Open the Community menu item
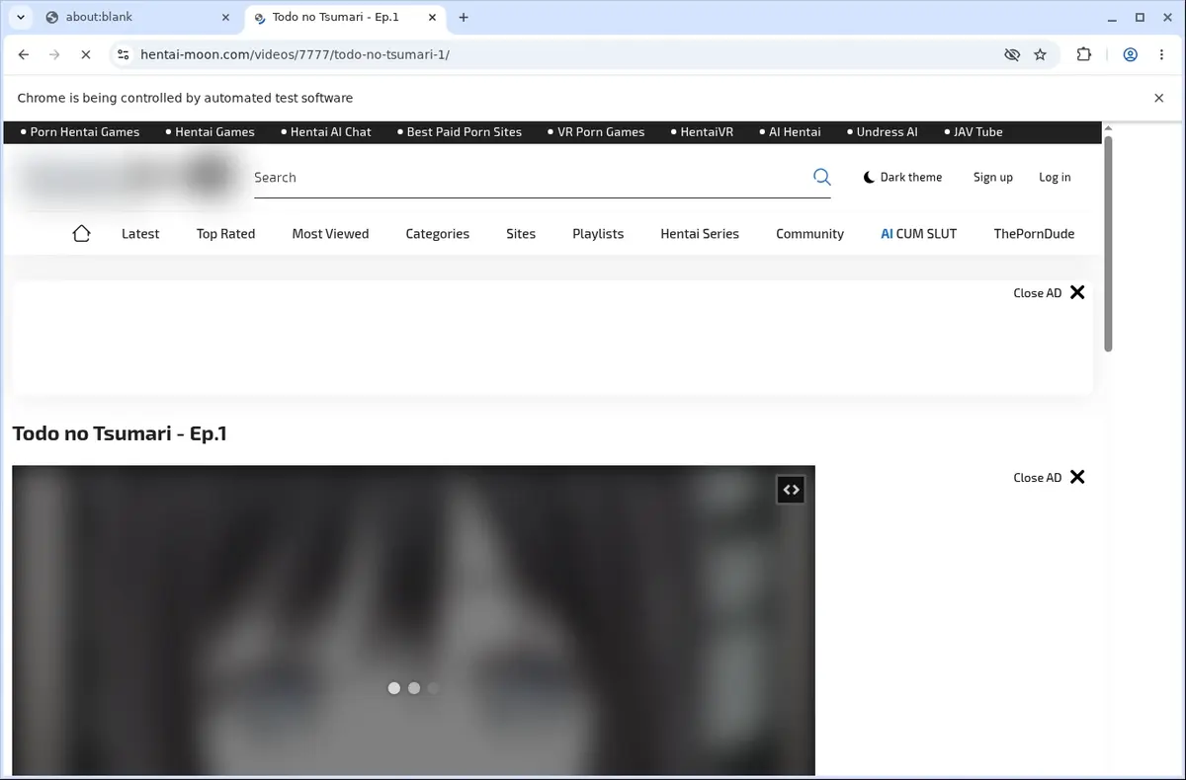Screen dimensions: 1186x780 [809, 234]
